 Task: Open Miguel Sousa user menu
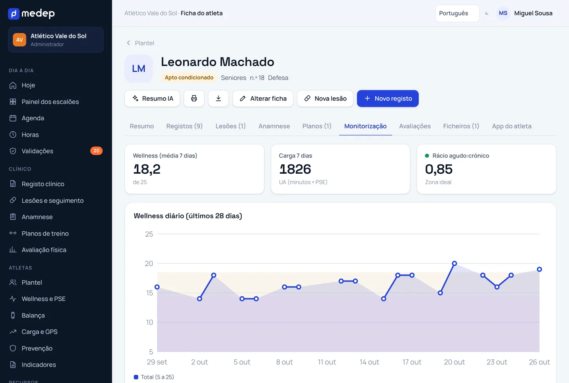click(x=525, y=13)
